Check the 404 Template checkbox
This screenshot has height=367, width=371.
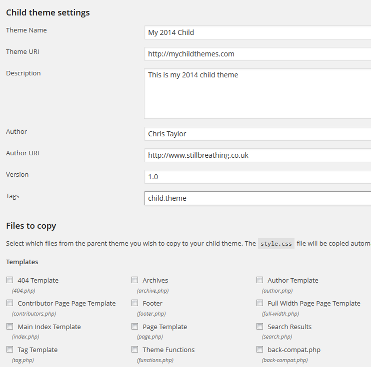point(9,280)
